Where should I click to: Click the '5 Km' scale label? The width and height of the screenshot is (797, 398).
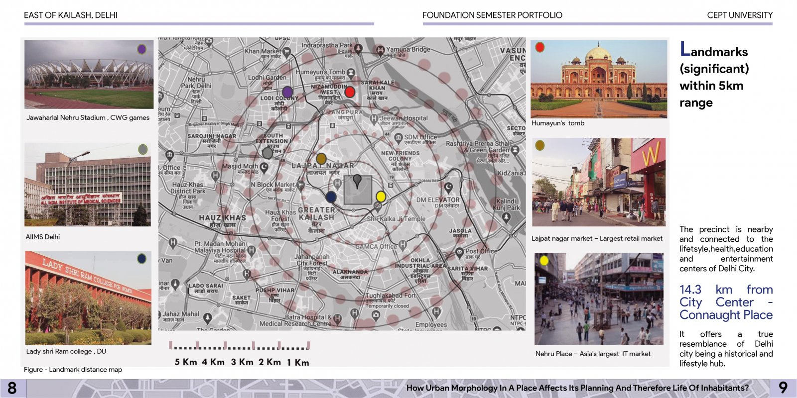(186, 362)
